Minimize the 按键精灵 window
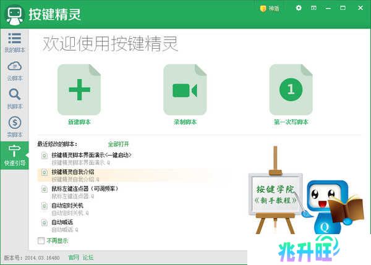This screenshot has width=371, height=265. (328, 8)
